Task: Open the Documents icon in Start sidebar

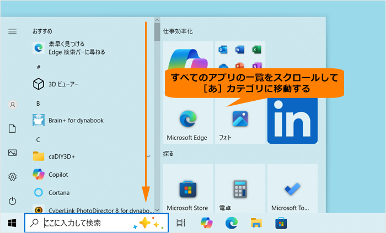Action: tap(12, 128)
